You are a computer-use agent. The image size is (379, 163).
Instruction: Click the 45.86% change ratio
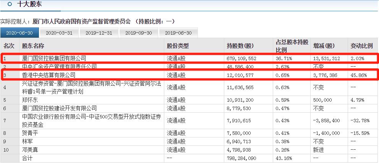pyautogui.click(x=358, y=75)
